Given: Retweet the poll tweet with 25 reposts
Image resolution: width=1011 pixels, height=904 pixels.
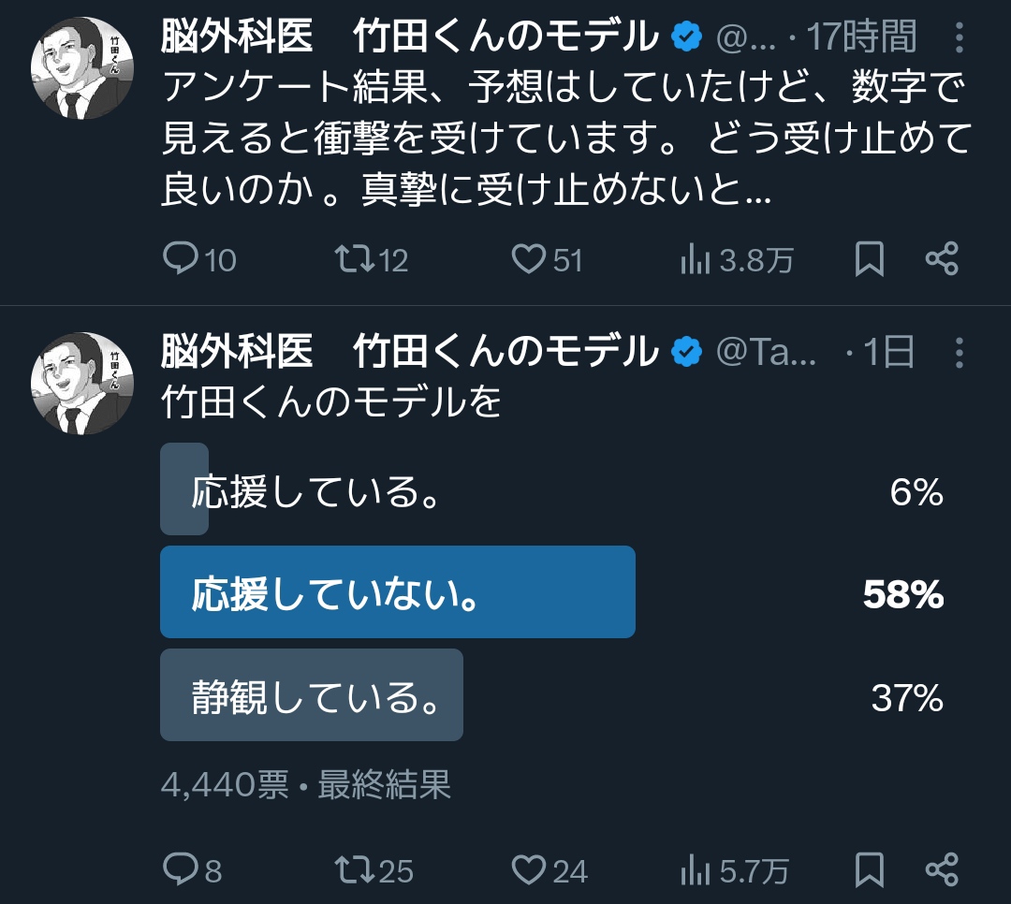Looking at the screenshot, I should click(354, 870).
